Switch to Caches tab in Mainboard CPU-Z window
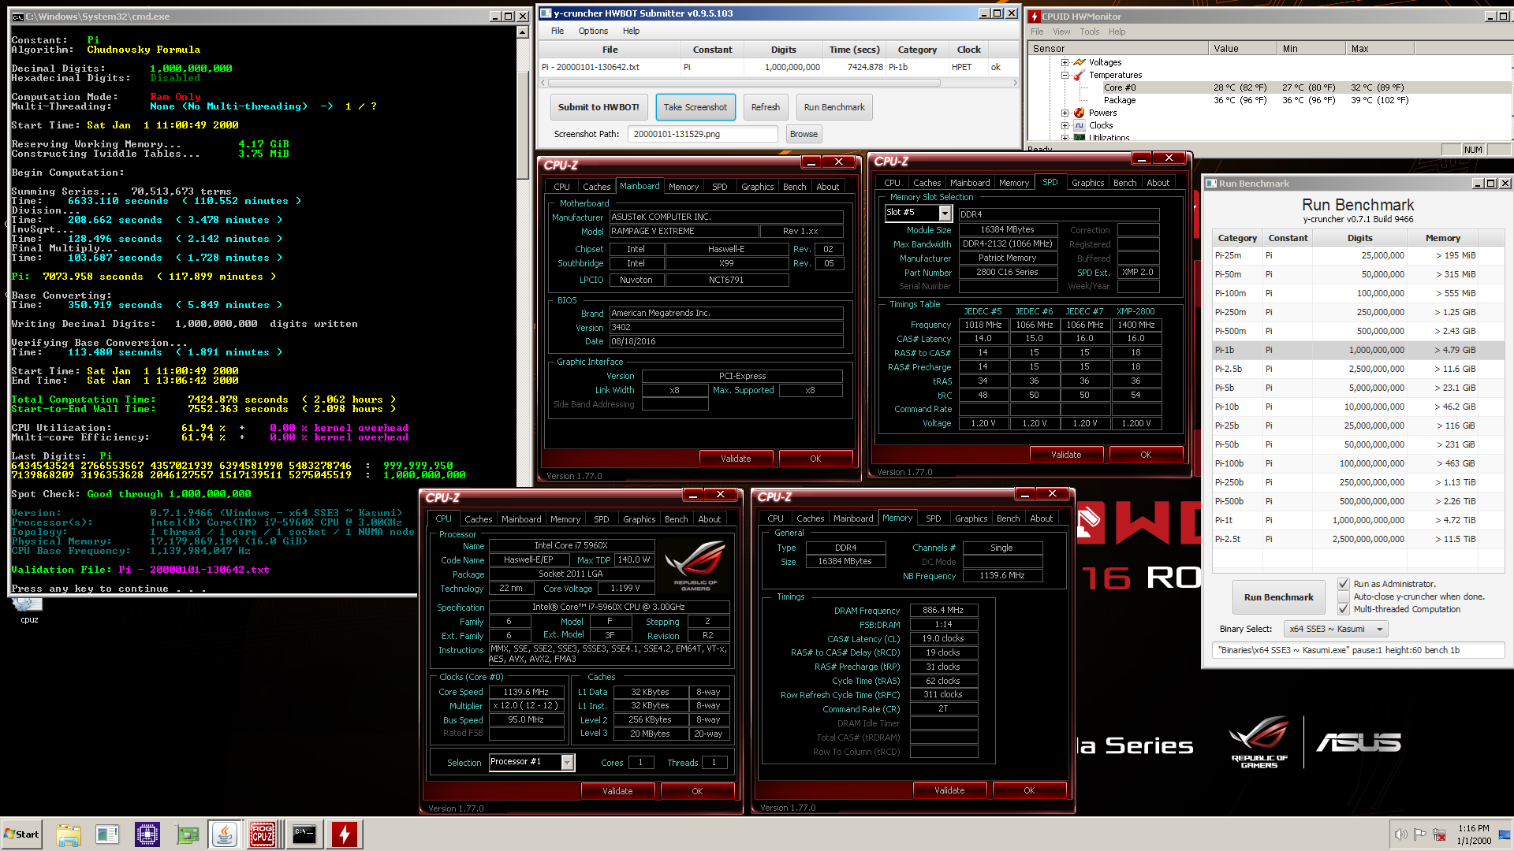Viewport: 1514px width, 851px height. pyautogui.click(x=596, y=187)
